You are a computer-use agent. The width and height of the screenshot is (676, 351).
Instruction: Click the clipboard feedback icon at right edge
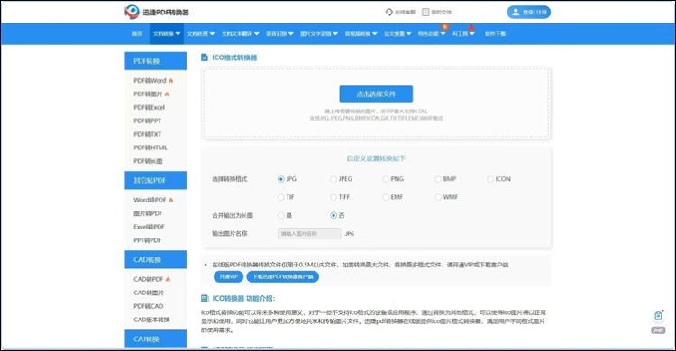pyautogui.click(x=658, y=316)
